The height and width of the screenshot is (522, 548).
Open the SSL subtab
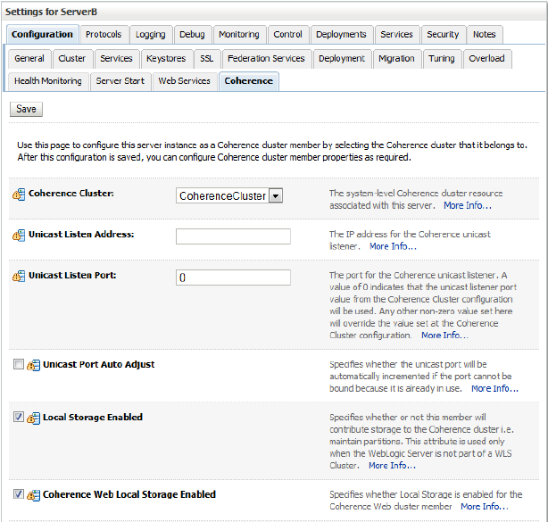tap(207, 58)
